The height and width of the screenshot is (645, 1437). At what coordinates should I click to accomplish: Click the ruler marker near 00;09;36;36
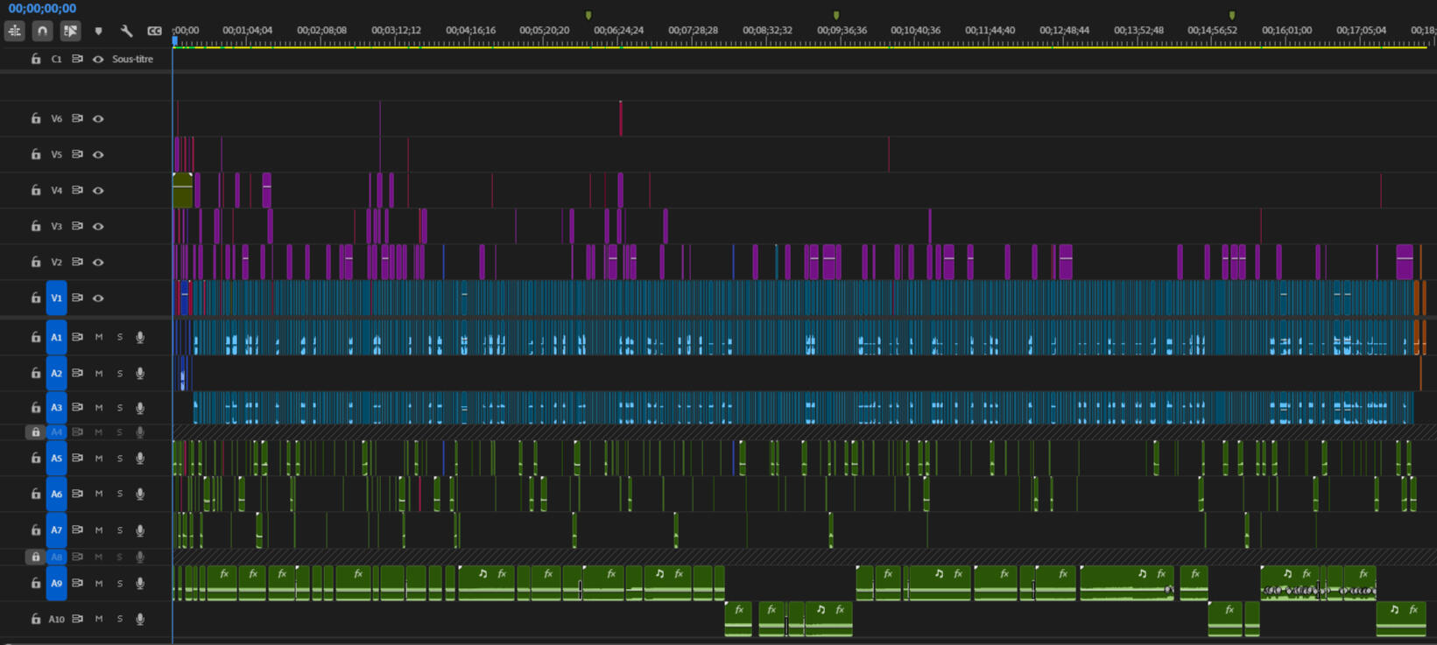[836, 15]
